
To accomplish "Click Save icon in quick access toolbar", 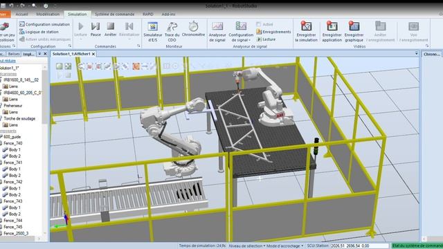I will coord(3,6).
